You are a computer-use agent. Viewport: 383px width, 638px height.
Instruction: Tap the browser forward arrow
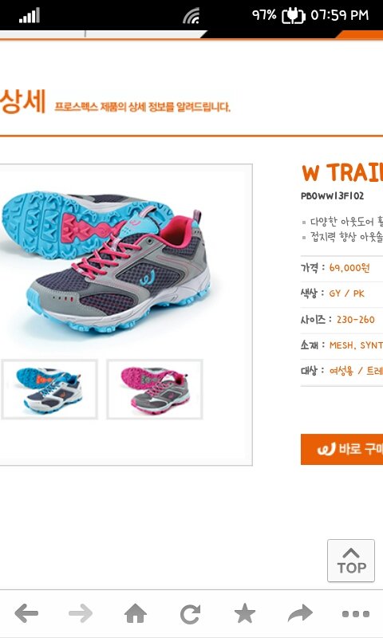[x=81, y=613]
